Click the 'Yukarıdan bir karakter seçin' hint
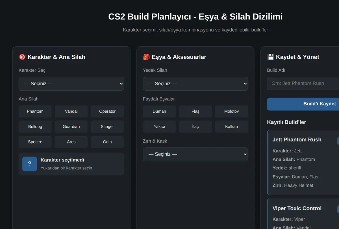Image resolution: width=339 pixels, height=229 pixels. [66, 168]
